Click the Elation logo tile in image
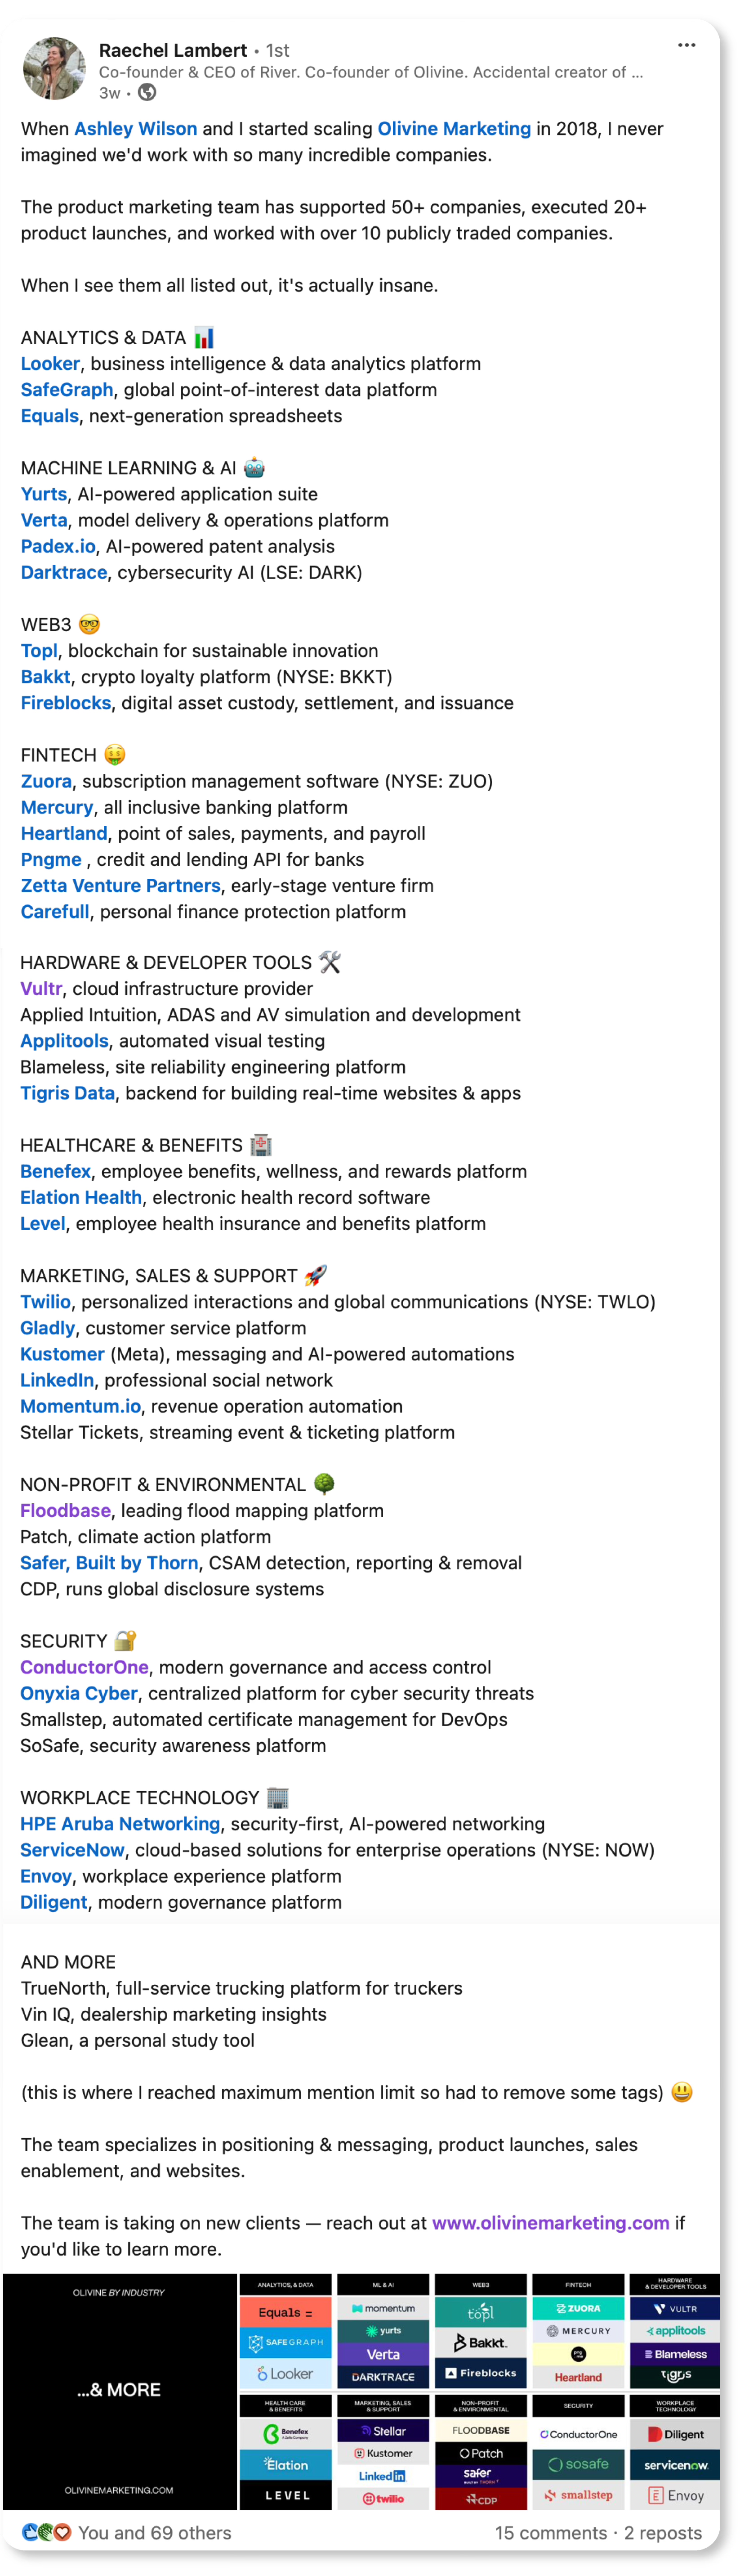740x2576 pixels. (285, 2465)
